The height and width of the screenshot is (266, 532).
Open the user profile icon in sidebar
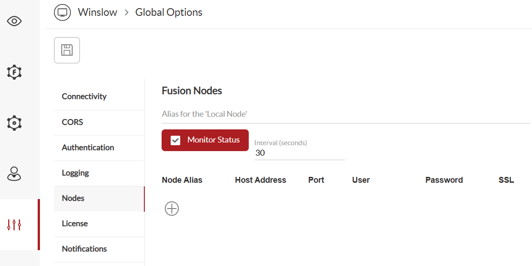[14, 174]
